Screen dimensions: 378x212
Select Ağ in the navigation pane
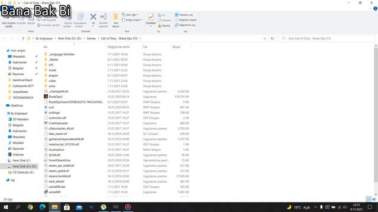(x=12, y=180)
